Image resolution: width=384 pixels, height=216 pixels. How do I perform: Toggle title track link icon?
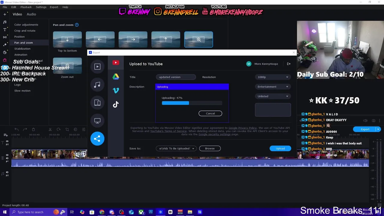tap(7, 145)
